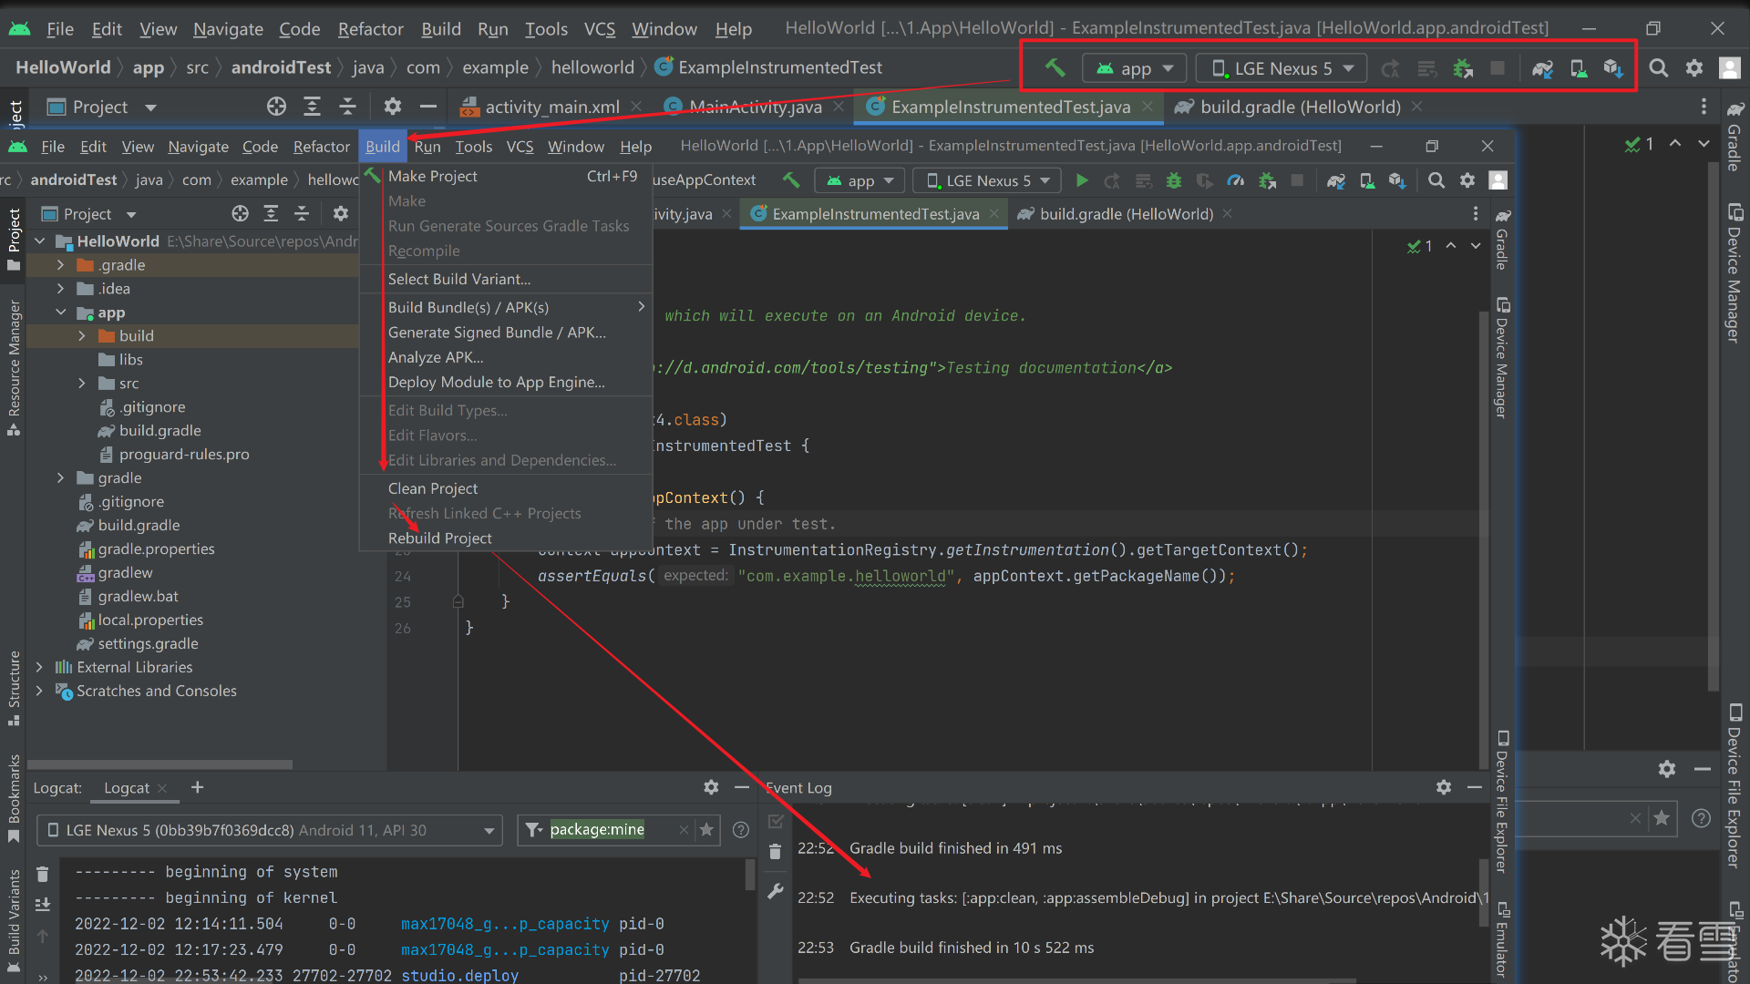This screenshot has height=984, width=1750.
Task: Click Select Opened File target icon
Action: (x=240, y=213)
